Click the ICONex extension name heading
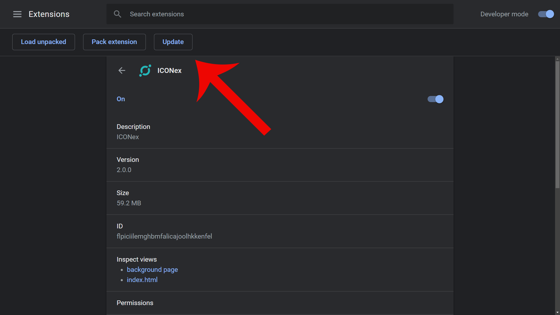Screen dimensions: 560x315 pos(169,71)
